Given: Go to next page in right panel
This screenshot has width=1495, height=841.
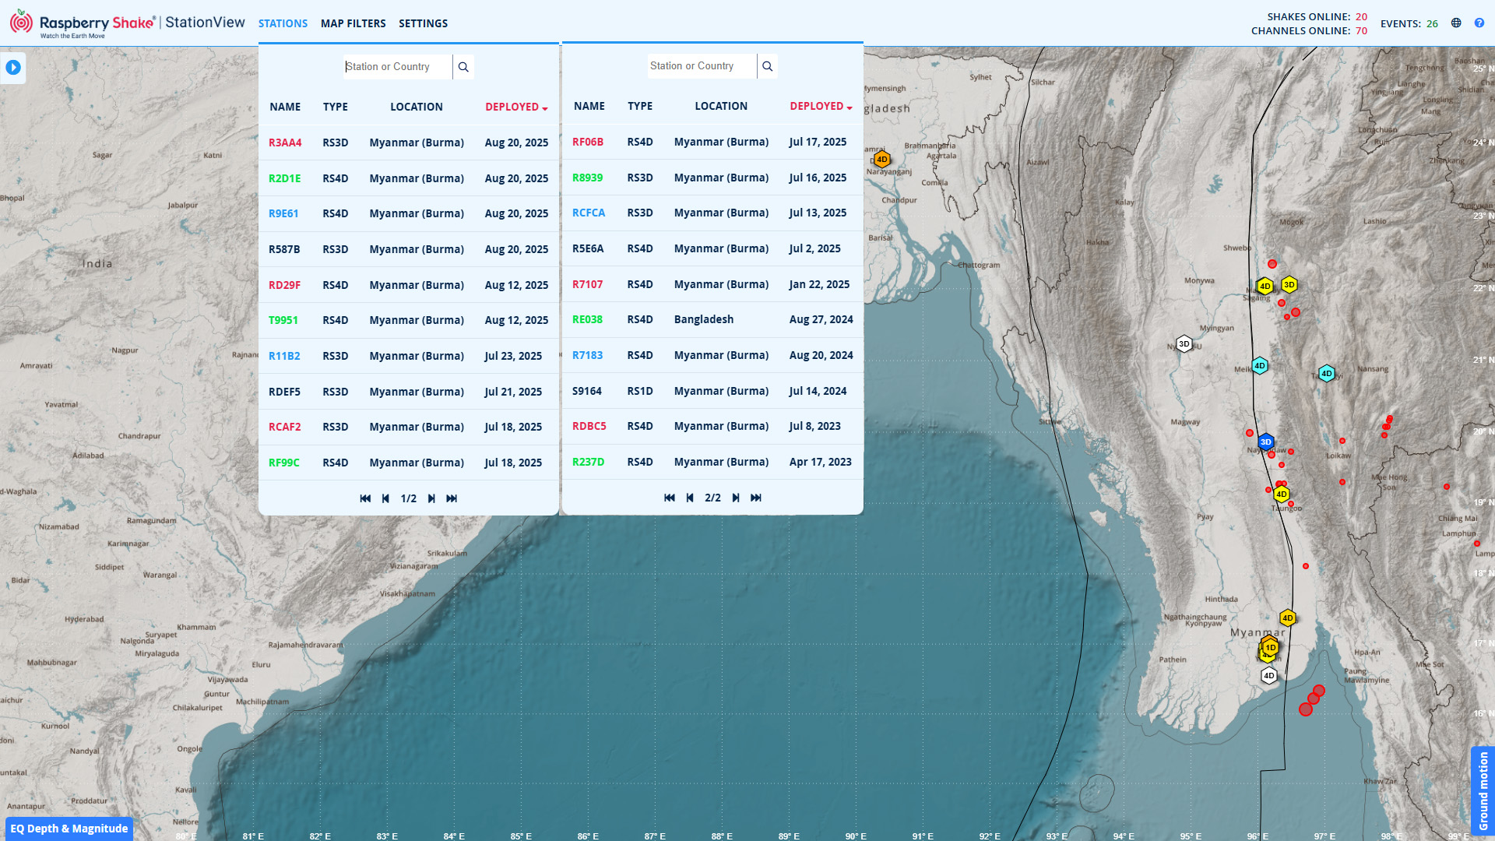Looking at the screenshot, I should tap(736, 498).
